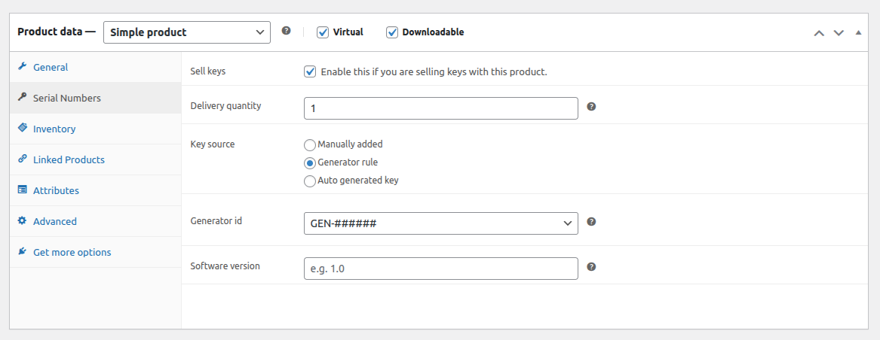880x340 pixels.
Task: Click help icon next to Software version
Action: pyautogui.click(x=591, y=267)
